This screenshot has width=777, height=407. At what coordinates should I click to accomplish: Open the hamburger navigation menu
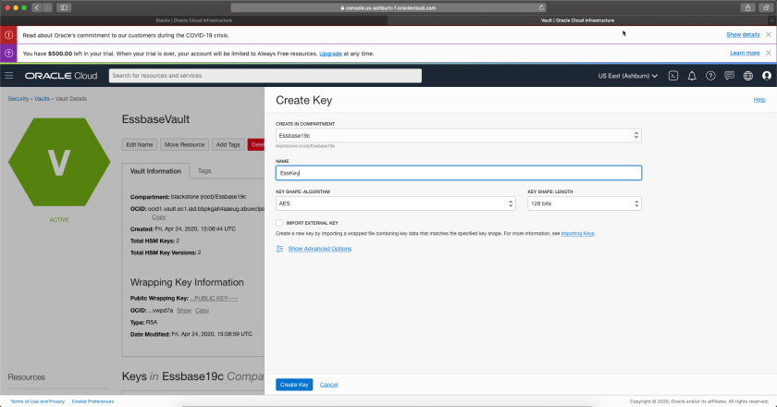click(9, 75)
